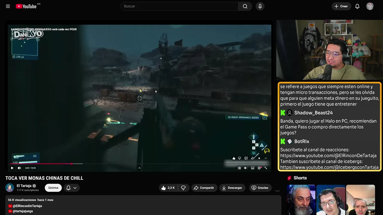Expand the notification preferences chevron
This screenshot has width=383, height=215.
click(x=75, y=188)
